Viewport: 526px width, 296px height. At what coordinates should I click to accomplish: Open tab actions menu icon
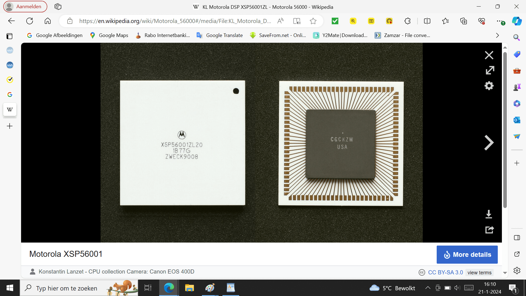[10, 36]
